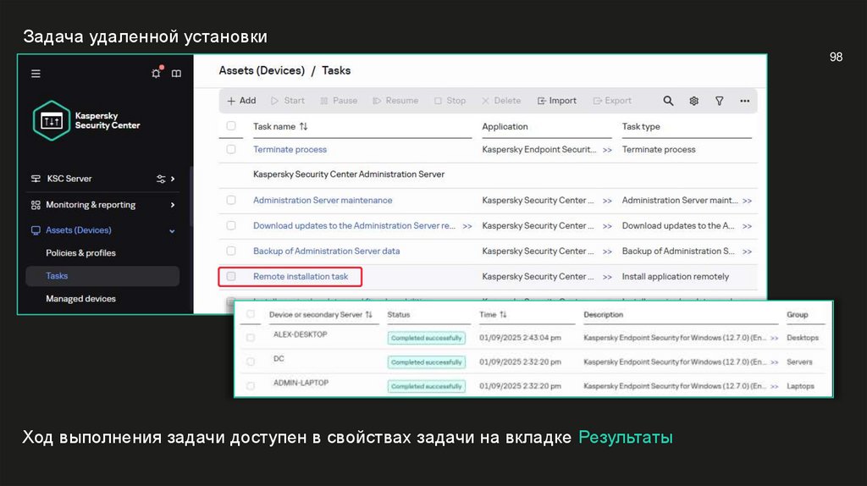Open Administration Server maintenance link
Viewport: 867px width, 486px height.
(323, 200)
